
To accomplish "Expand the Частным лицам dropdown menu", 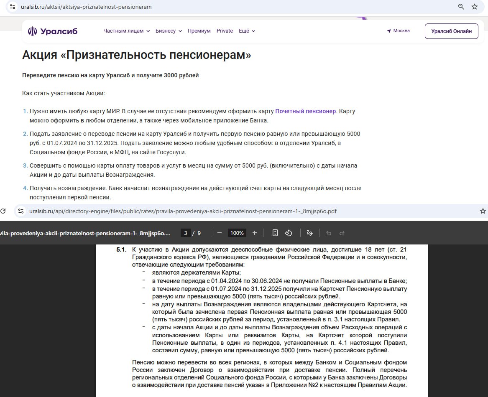I will coord(126,31).
